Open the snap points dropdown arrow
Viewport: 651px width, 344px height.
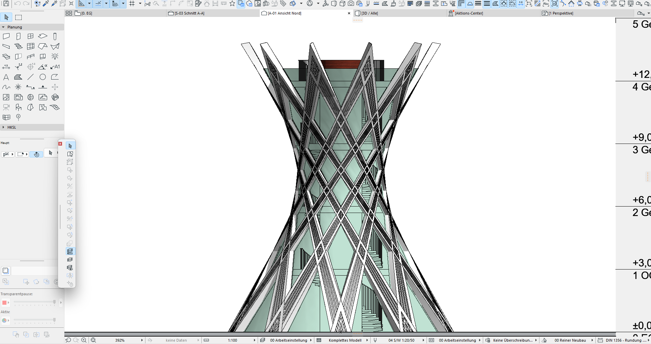pyautogui.click(x=106, y=4)
